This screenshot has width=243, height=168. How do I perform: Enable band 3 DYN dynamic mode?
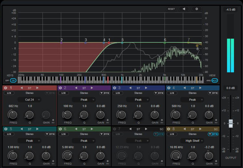tap(159, 93)
